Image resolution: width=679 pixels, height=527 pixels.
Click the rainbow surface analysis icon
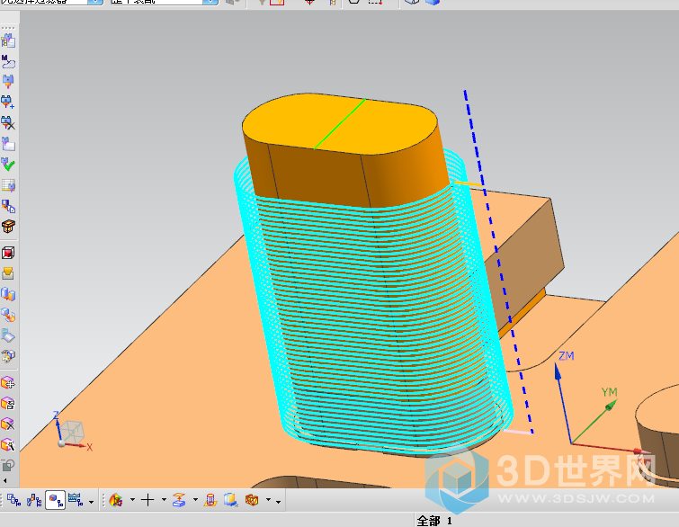[116, 501]
